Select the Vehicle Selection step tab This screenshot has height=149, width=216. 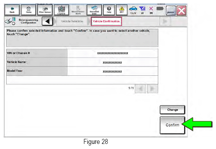[72, 21]
